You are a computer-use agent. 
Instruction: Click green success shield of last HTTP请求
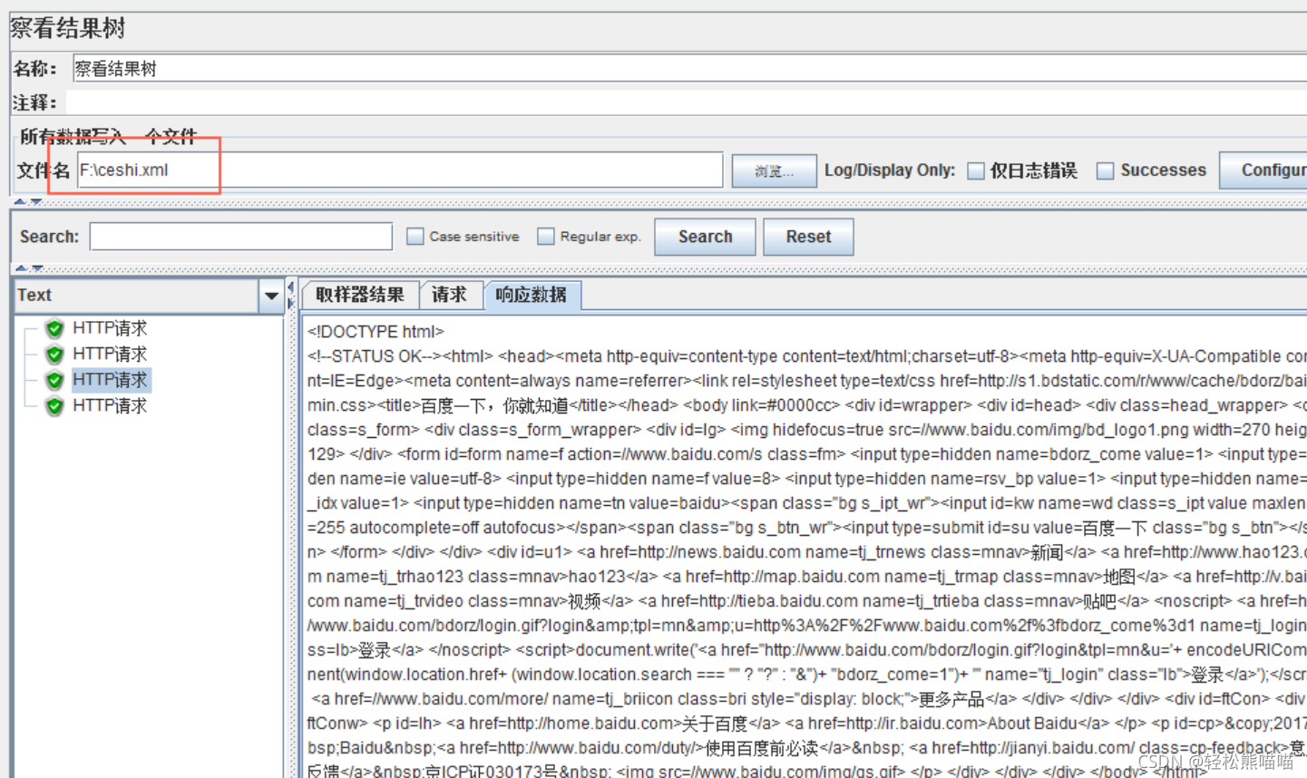[x=54, y=405]
